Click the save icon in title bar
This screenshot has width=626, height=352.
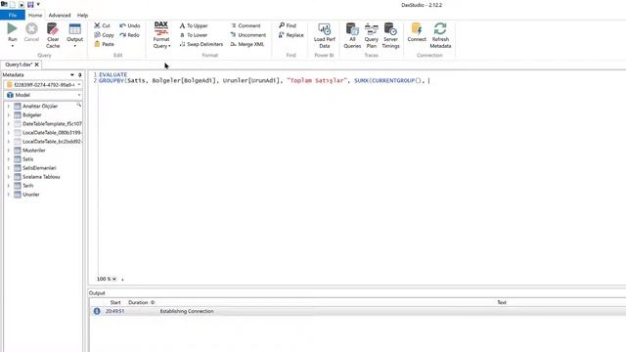30,4
